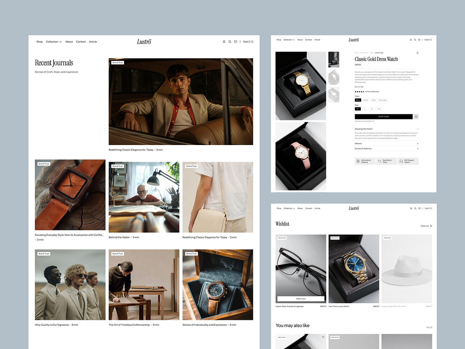The image size is (465, 349).
Task: Open the wishlist heart icon in the header
Action: (x=236, y=41)
